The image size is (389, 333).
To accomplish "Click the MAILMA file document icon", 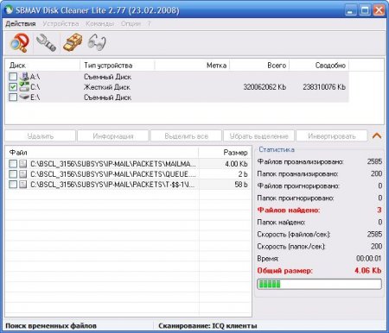I will coord(22,164).
